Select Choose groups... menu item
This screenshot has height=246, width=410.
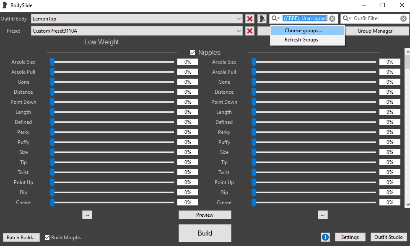coord(303,31)
